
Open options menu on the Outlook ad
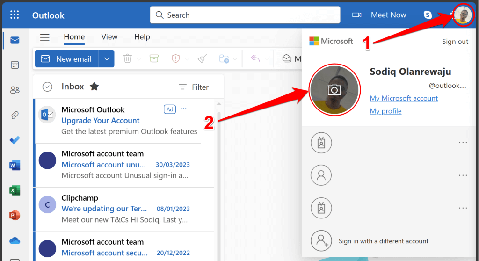point(183,109)
